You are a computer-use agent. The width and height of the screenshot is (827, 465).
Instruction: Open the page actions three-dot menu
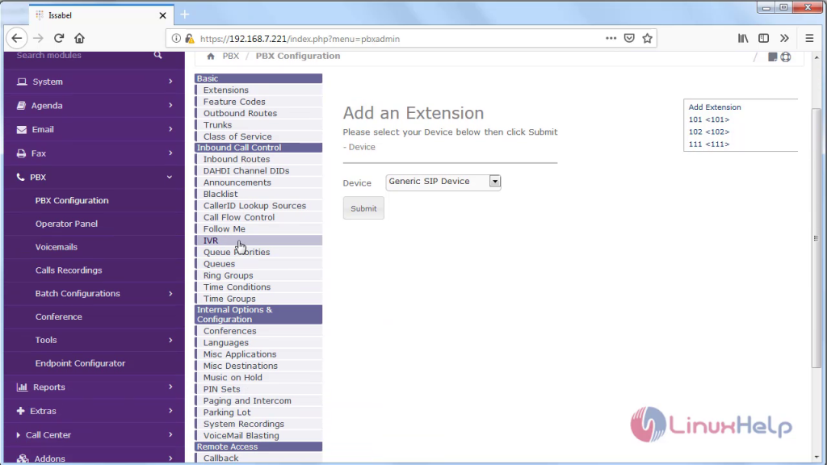click(611, 38)
